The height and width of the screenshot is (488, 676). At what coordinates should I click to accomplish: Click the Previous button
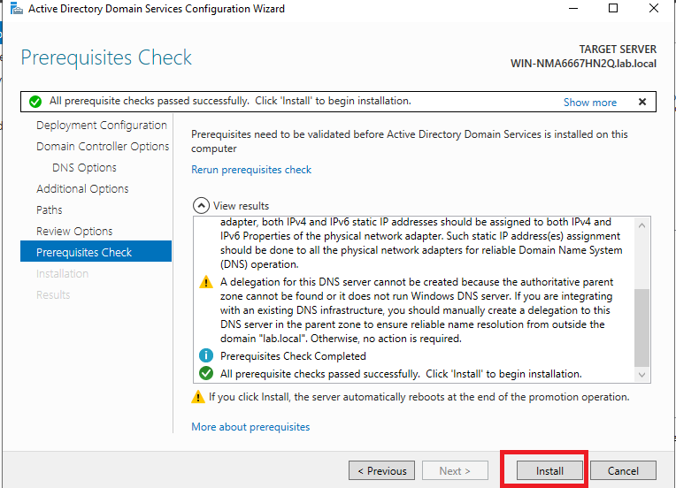tap(381, 471)
